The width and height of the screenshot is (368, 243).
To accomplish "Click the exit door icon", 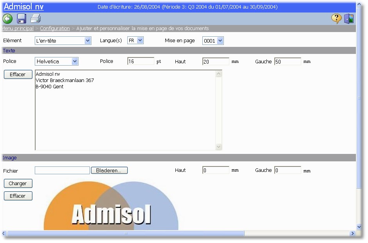I will 349,18.
